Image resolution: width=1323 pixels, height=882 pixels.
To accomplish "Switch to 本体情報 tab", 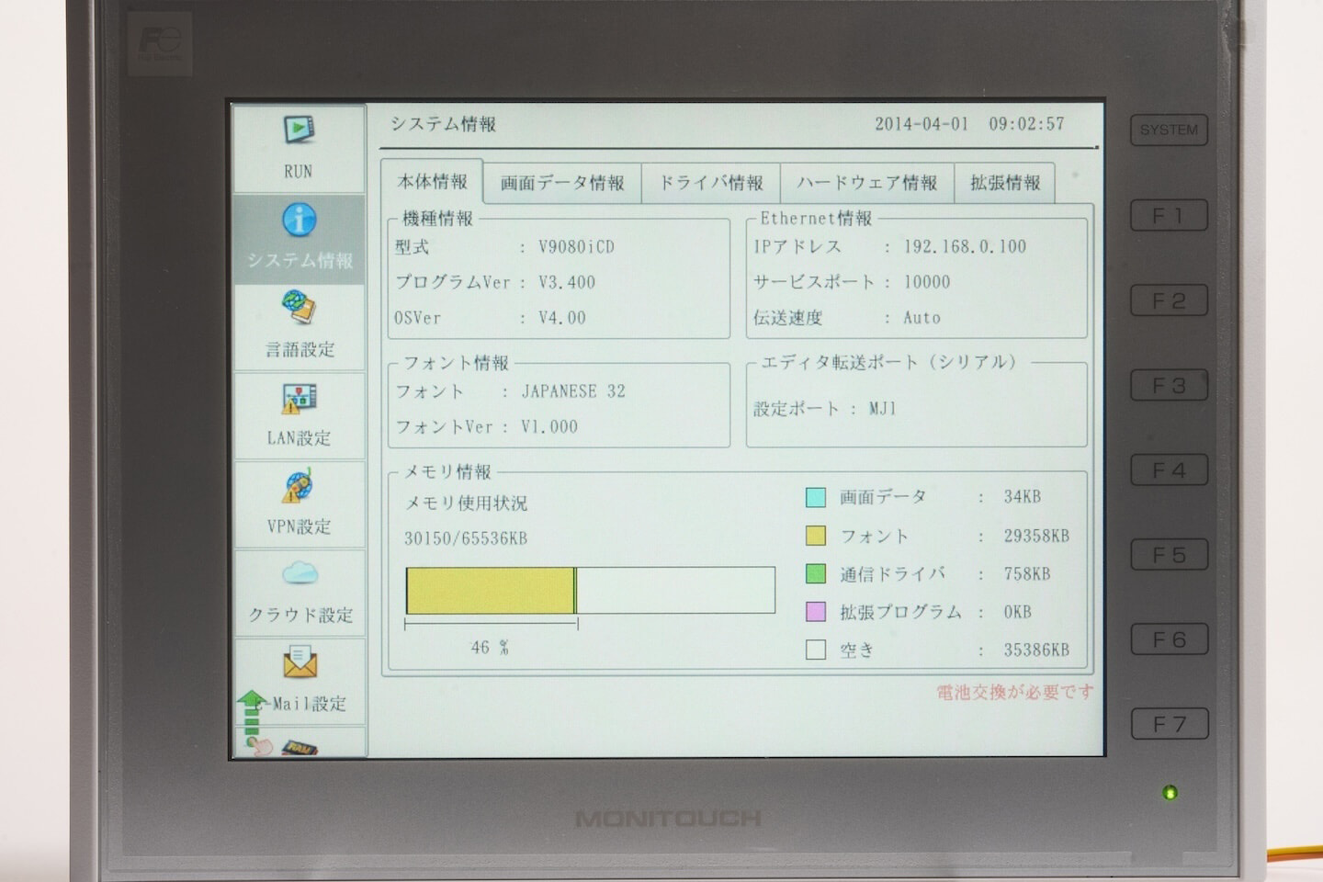I will tap(432, 182).
